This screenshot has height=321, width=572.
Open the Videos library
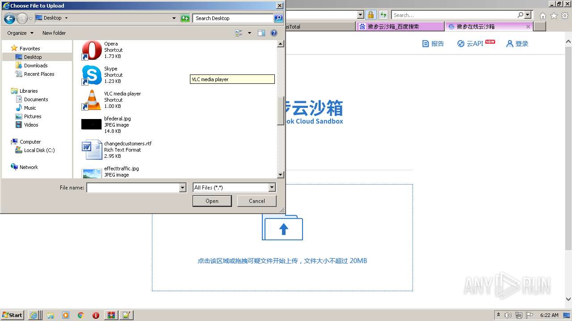[31, 125]
